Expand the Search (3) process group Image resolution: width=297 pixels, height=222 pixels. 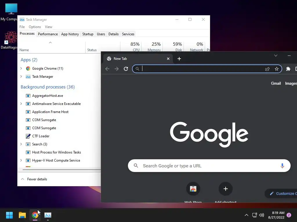[21, 144]
